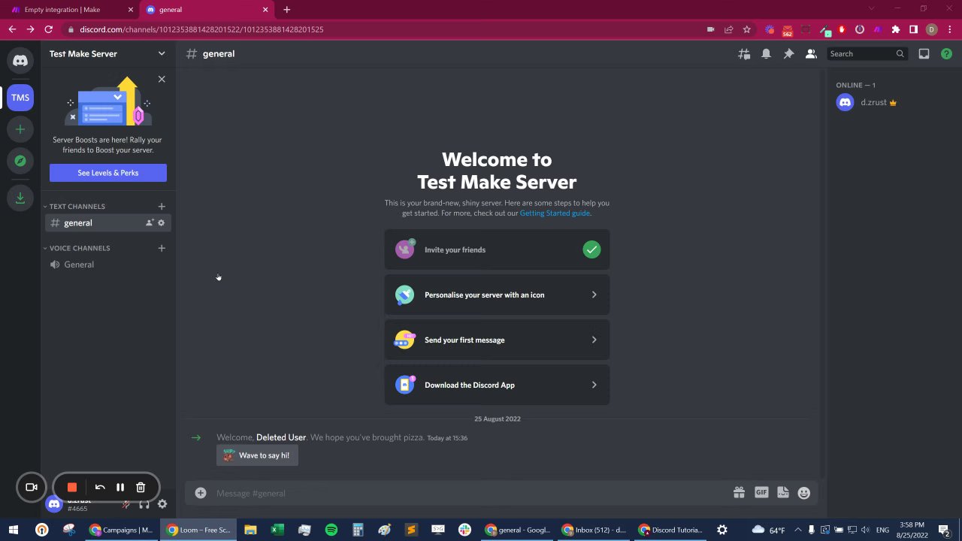Pause the Loom recording
The image size is (962, 541).
point(120,488)
